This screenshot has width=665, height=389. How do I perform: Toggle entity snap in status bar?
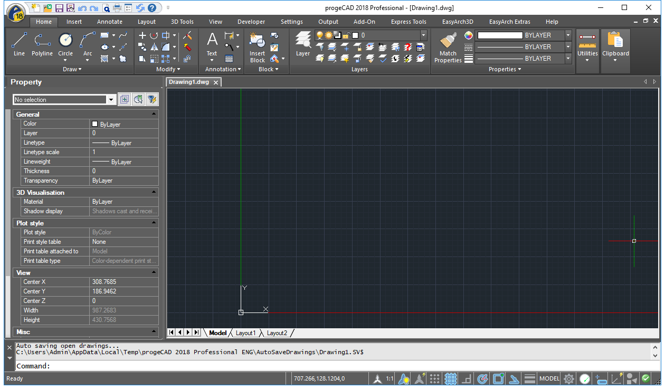(x=498, y=378)
